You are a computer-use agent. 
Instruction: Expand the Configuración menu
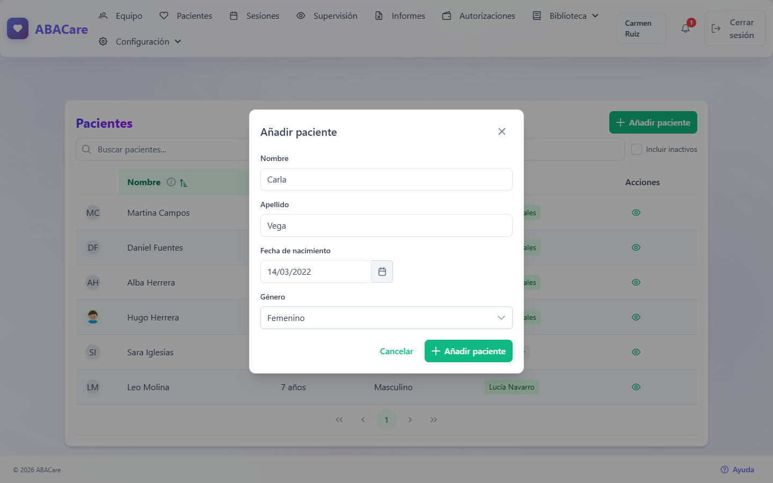pos(140,41)
